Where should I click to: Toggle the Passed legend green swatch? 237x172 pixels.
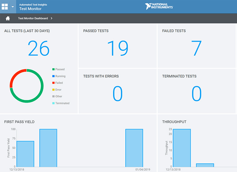click(x=53, y=69)
